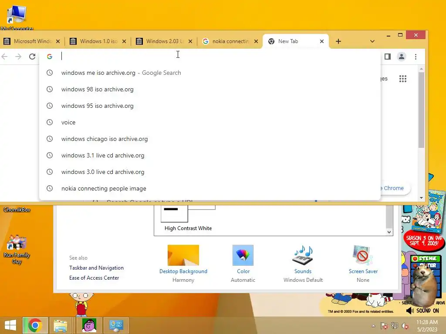
Task: Click the Chrome page vertical scrollbar
Action: [421, 110]
